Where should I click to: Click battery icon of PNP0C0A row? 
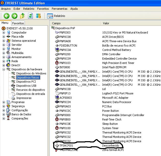point(57,50)
